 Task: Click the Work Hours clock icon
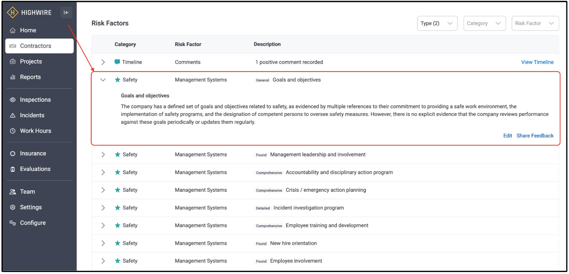coord(13,131)
